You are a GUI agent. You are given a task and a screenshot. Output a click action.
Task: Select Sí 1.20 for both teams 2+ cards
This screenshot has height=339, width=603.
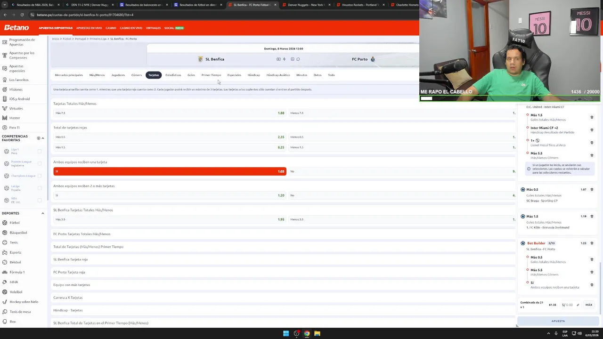click(170, 195)
